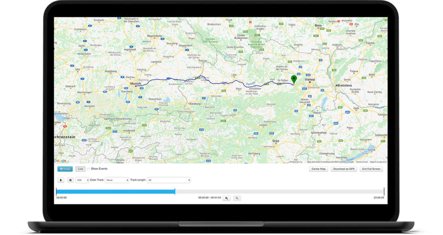The height and width of the screenshot is (235, 443).
Task: Click the Vienna label on the map
Action: [x=309, y=80]
